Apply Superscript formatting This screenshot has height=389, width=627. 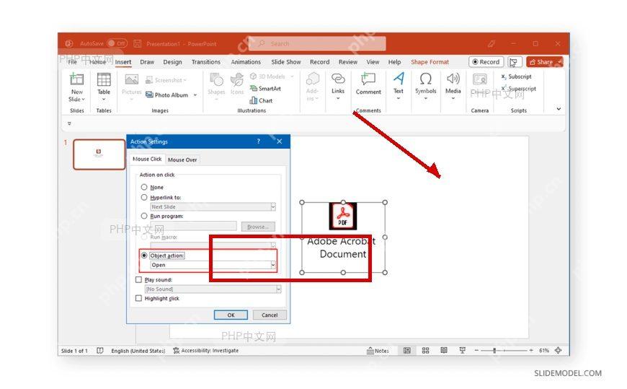[519, 89]
